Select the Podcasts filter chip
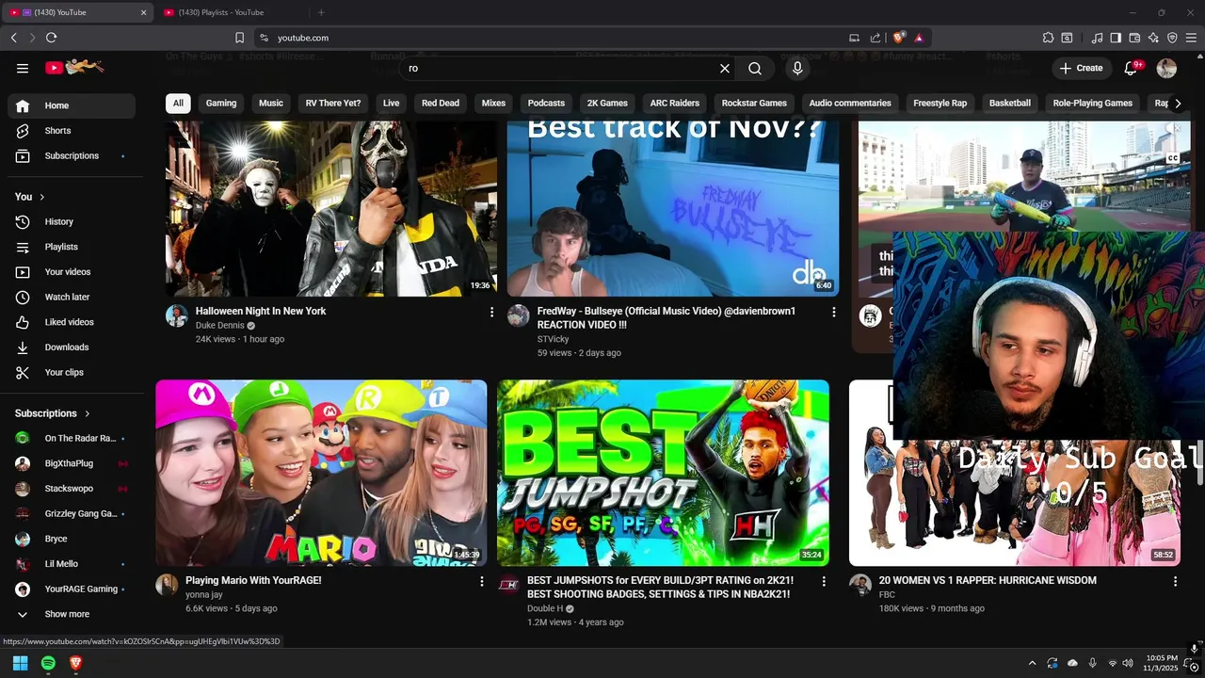 coord(546,103)
